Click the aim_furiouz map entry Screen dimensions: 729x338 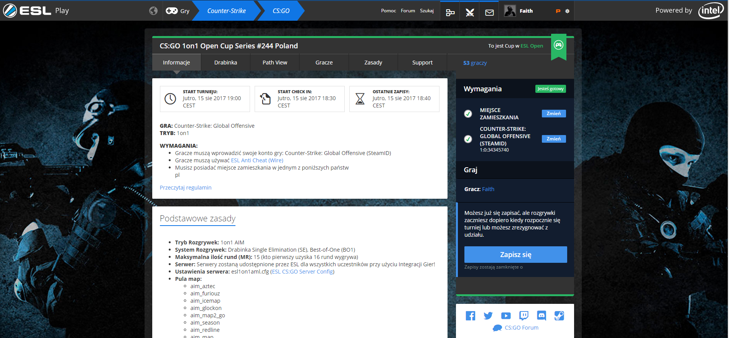tap(205, 293)
